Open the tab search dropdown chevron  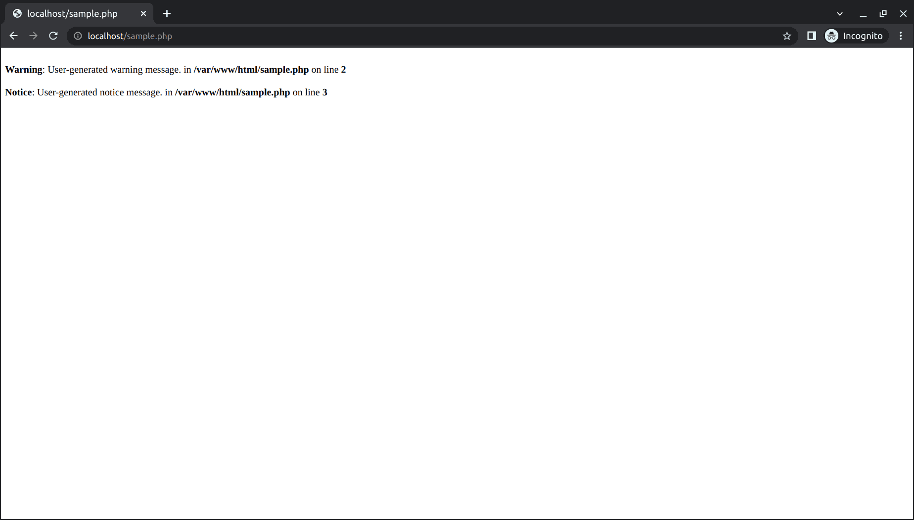pos(839,13)
